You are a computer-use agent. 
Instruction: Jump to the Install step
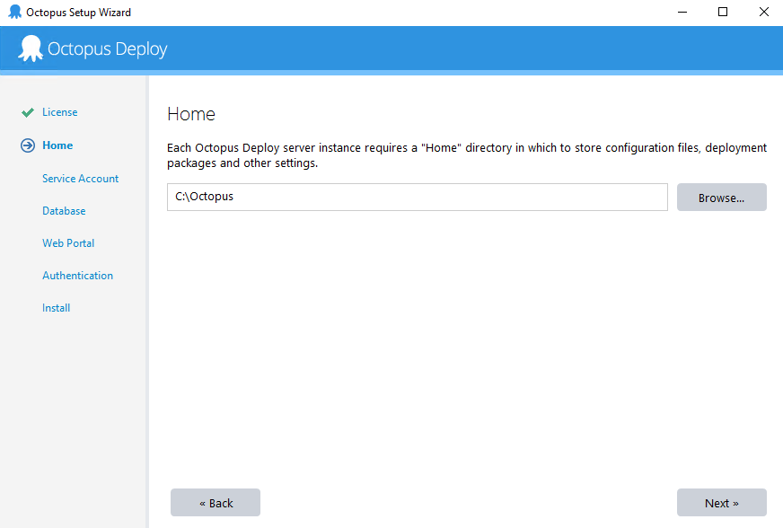[x=56, y=308]
